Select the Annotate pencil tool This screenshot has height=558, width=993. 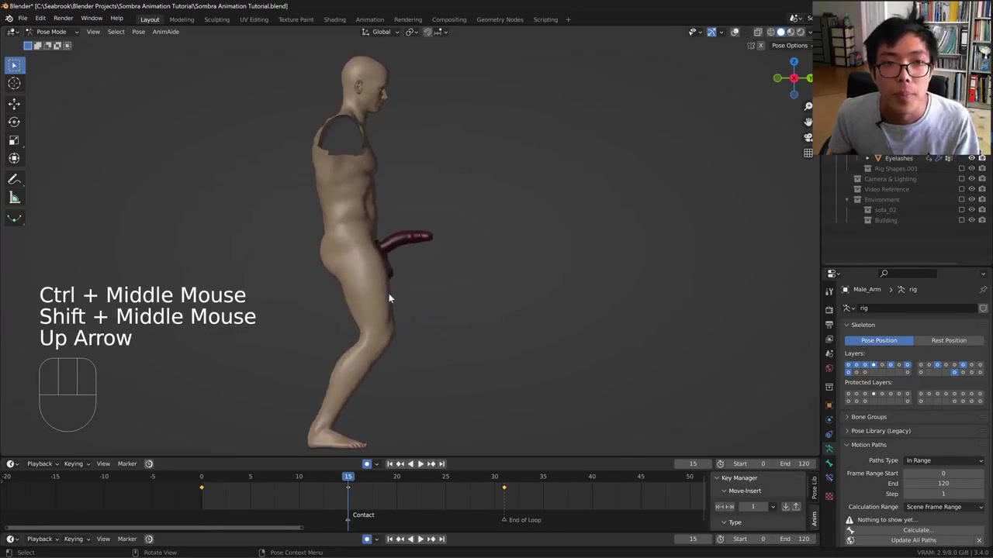[14, 179]
